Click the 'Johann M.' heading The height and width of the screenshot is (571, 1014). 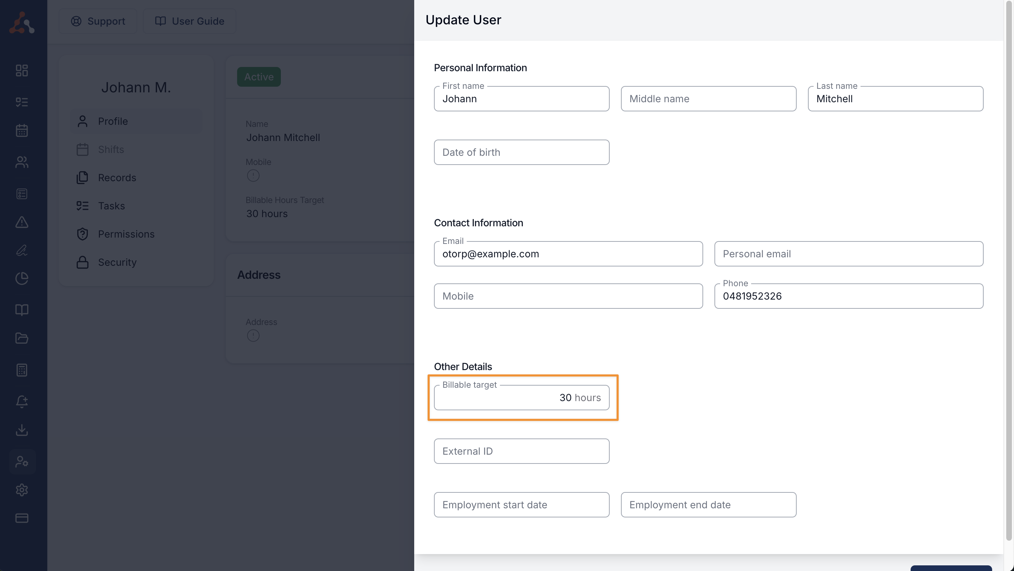pyautogui.click(x=136, y=87)
